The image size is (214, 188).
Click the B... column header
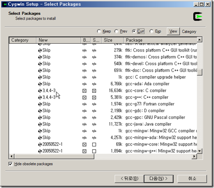pyautogui.click(x=86, y=40)
